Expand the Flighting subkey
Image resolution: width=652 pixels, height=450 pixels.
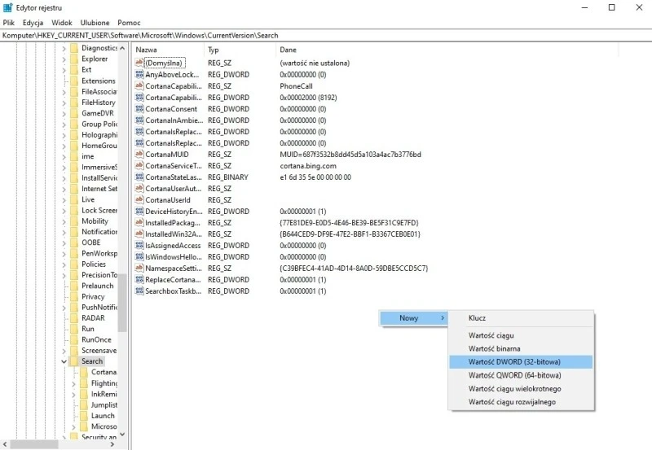74,383
